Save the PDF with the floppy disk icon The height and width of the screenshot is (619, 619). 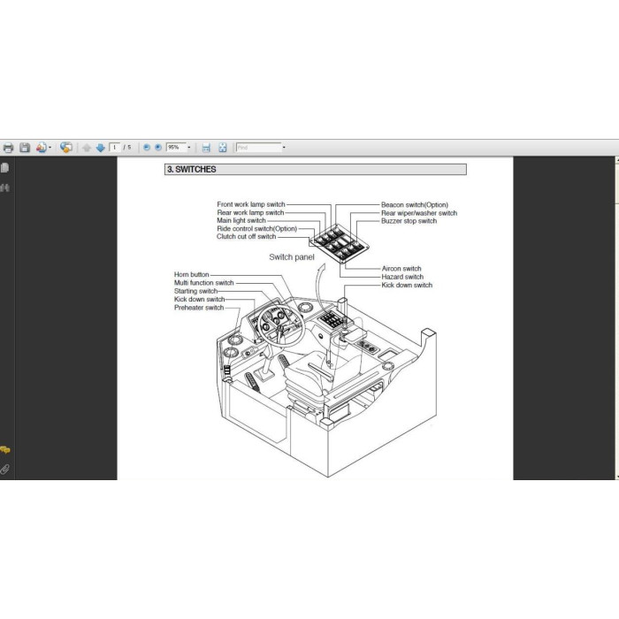25,148
